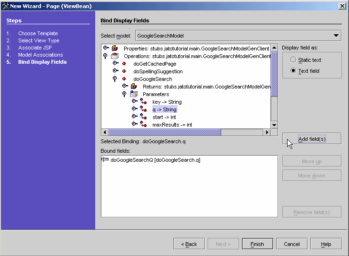Click the Move up button
This screenshot has width=349, height=256.
pyautogui.click(x=312, y=161)
